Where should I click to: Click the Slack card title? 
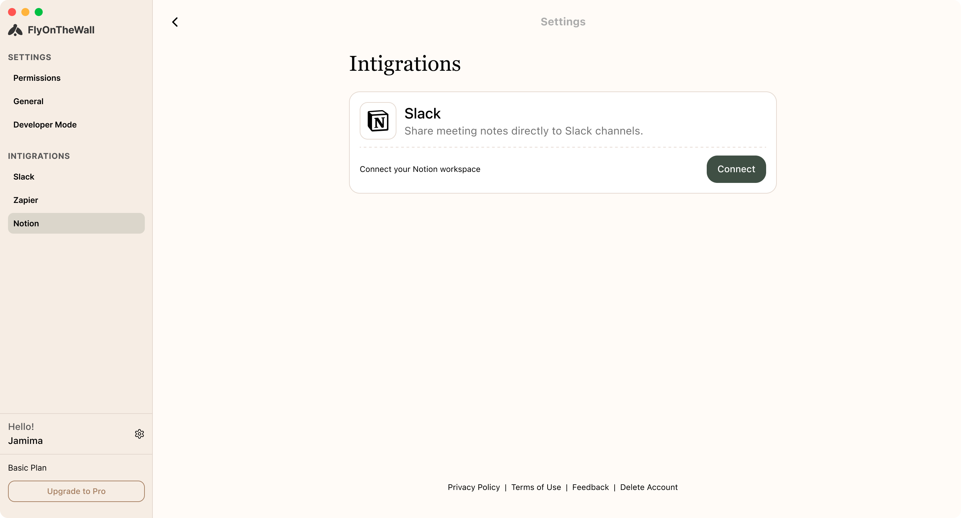click(x=422, y=113)
